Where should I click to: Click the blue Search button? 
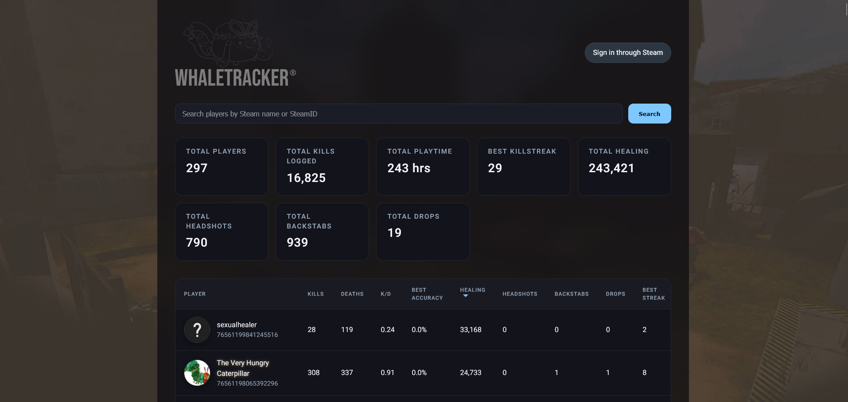pyautogui.click(x=649, y=114)
